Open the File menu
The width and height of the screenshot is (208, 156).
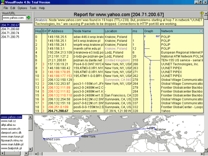(x=6, y=8)
